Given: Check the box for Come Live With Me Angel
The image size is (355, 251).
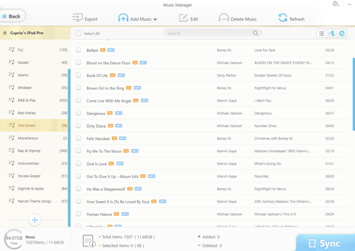Looking at the screenshot, I should click(78, 100).
